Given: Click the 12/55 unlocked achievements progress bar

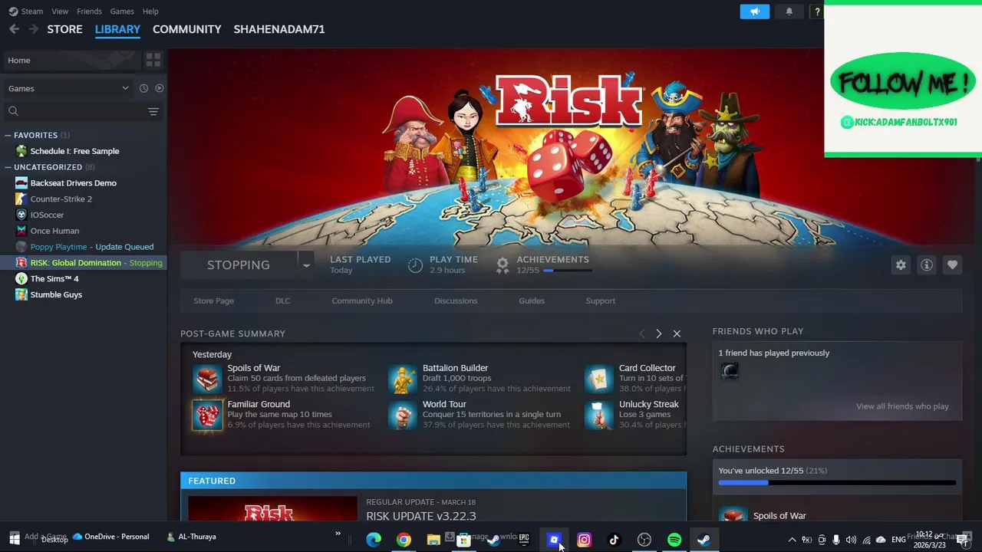Looking at the screenshot, I should [x=837, y=483].
